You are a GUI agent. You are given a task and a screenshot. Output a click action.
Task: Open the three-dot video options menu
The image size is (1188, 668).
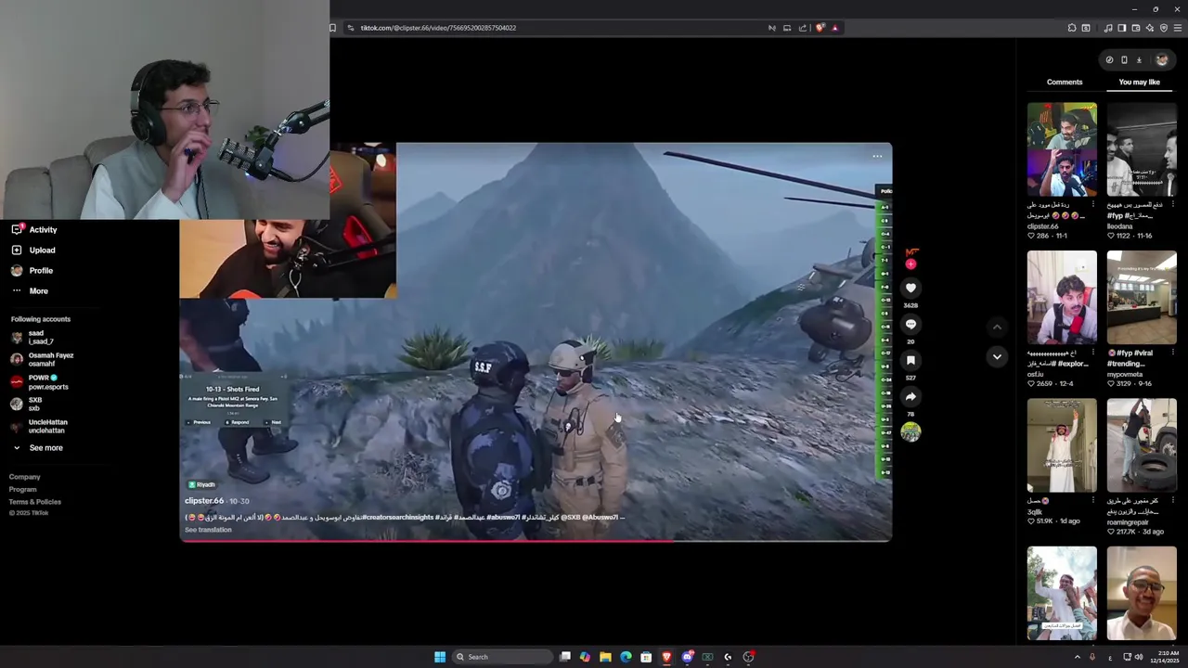click(x=877, y=156)
